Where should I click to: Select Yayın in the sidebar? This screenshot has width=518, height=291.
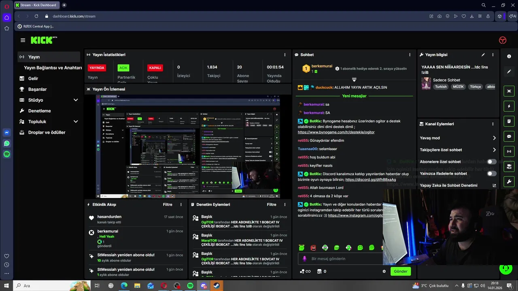point(49,57)
